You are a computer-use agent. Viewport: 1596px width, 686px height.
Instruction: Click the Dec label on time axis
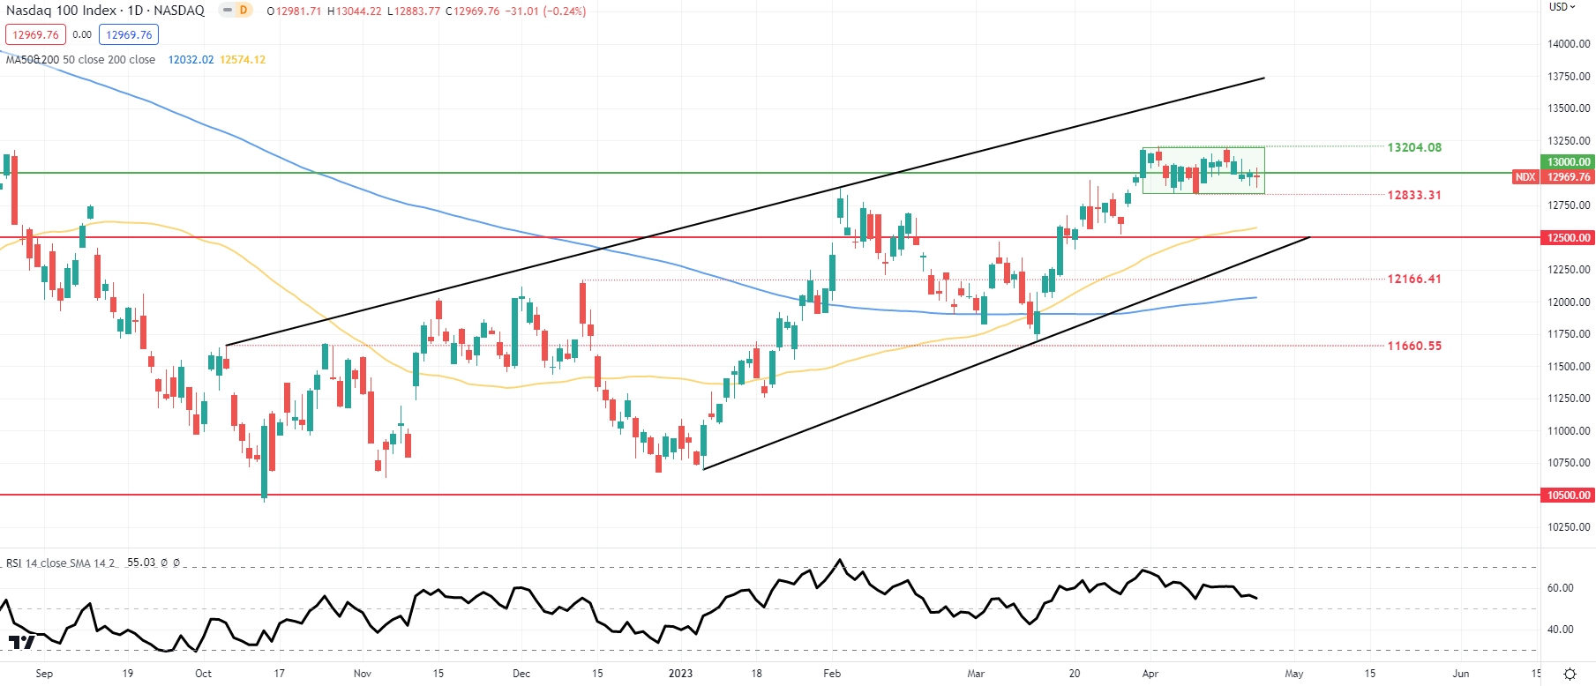521,674
